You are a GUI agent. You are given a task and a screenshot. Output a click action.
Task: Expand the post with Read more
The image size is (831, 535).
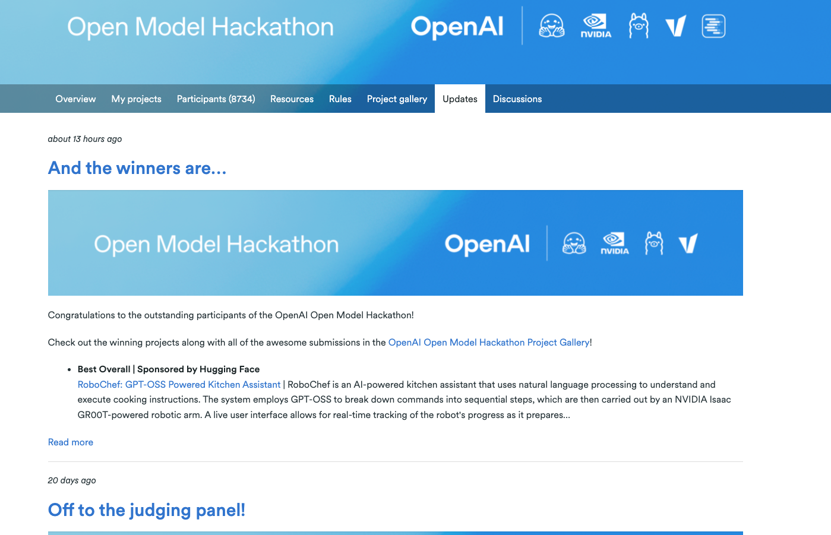70,442
